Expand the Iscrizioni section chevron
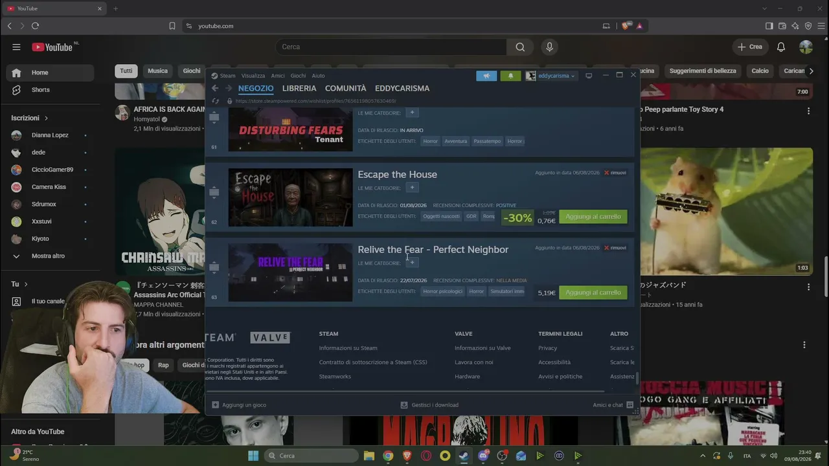Image resolution: width=829 pixels, height=466 pixels. [x=47, y=118]
